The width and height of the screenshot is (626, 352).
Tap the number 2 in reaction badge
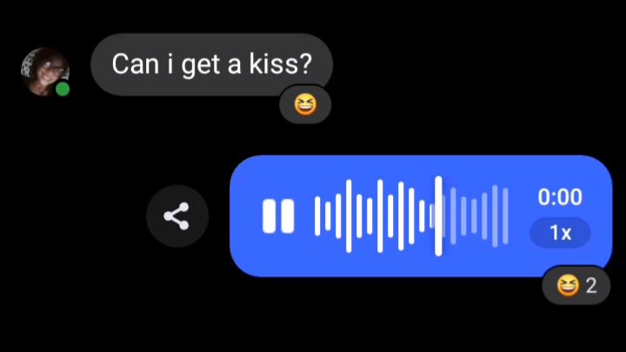pyautogui.click(x=591, y=286)
